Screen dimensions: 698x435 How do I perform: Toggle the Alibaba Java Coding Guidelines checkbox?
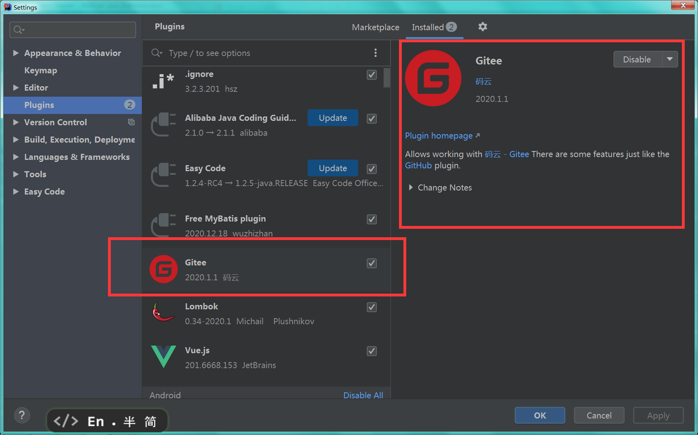pos(372,118)
